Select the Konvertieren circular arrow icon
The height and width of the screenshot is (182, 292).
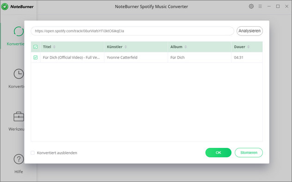click(x=18, y=31)
